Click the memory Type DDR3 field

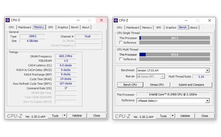point(33,36)
